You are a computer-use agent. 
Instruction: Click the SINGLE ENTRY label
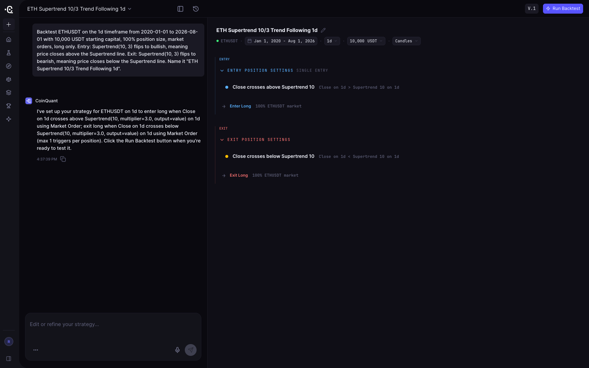312,70
